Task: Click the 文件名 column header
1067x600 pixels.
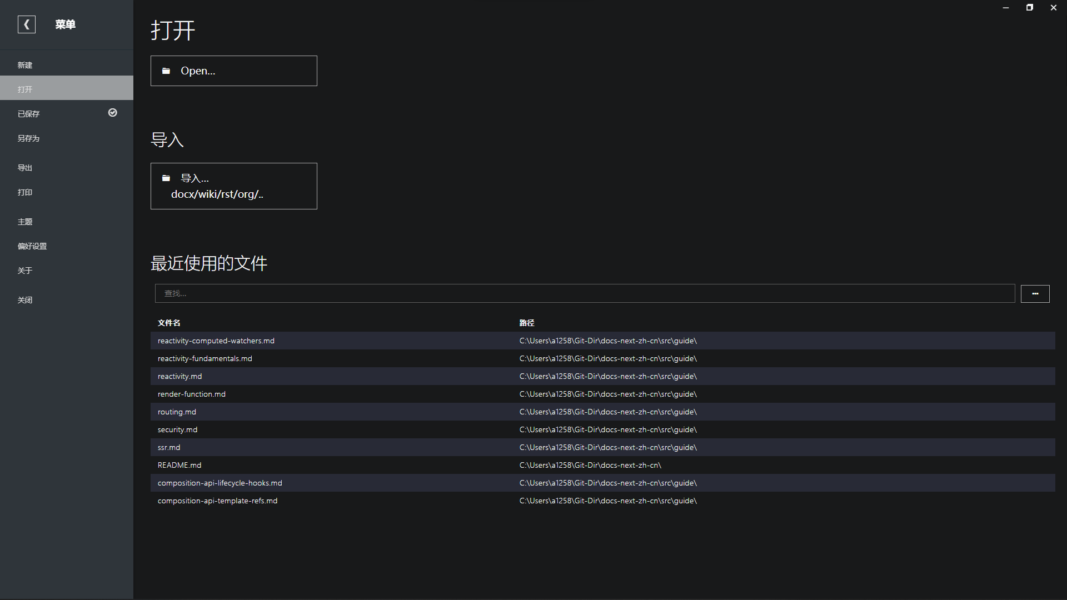Action: click(169, 323)
